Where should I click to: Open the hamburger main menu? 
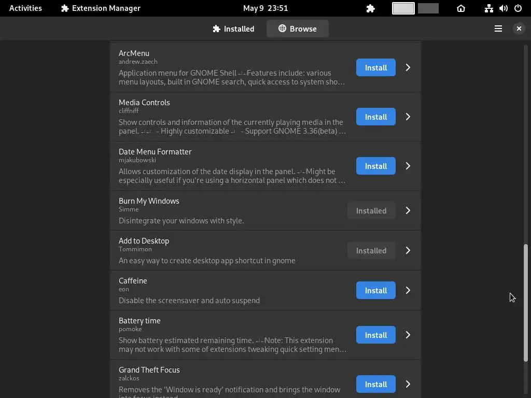[x=498, y=29]
